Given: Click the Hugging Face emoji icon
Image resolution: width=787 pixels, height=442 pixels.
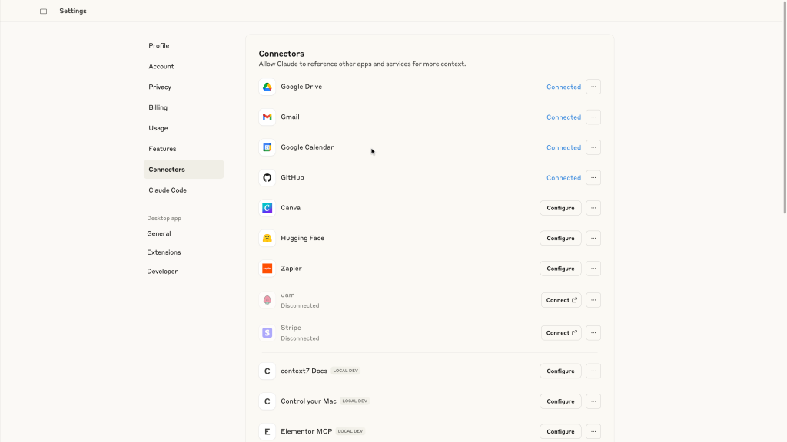Looking at the screenshot, I should point(267,238).
